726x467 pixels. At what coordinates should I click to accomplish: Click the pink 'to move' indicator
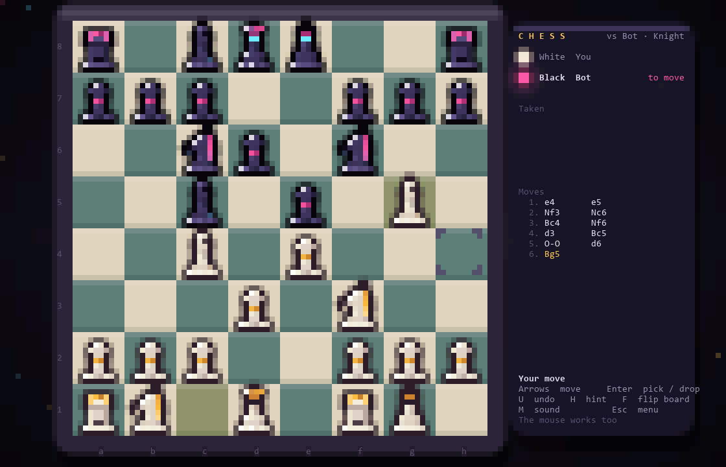[x=666, y=78]
